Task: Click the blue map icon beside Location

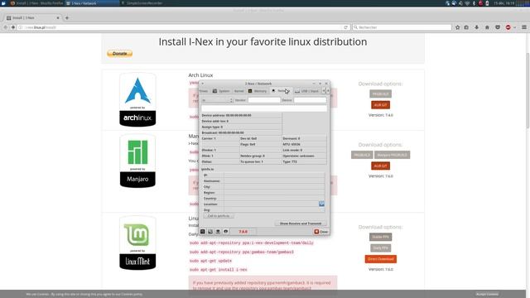Action: tap(321, 204)
